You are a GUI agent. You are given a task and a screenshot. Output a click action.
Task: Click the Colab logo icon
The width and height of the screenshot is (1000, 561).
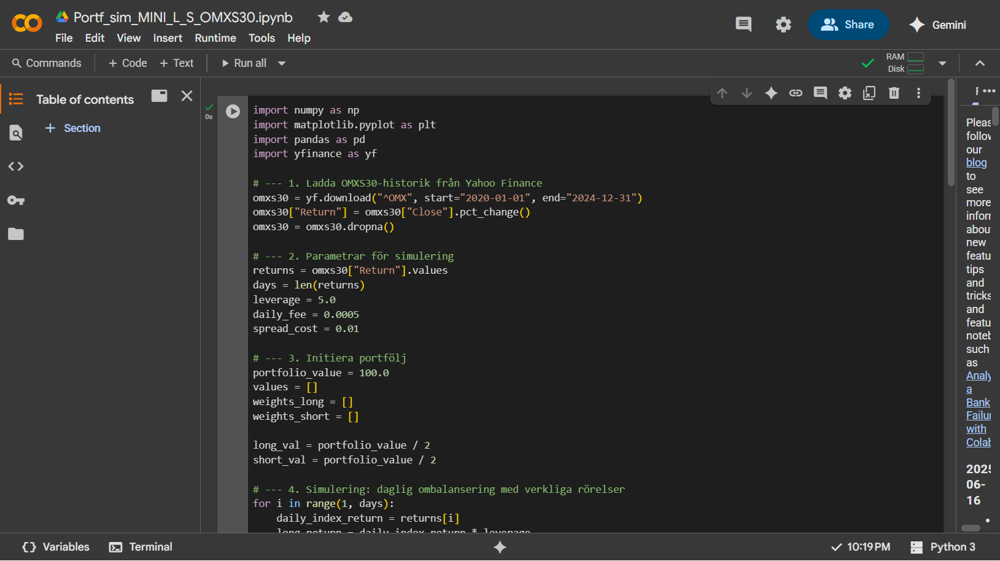[x=27, y=23]
